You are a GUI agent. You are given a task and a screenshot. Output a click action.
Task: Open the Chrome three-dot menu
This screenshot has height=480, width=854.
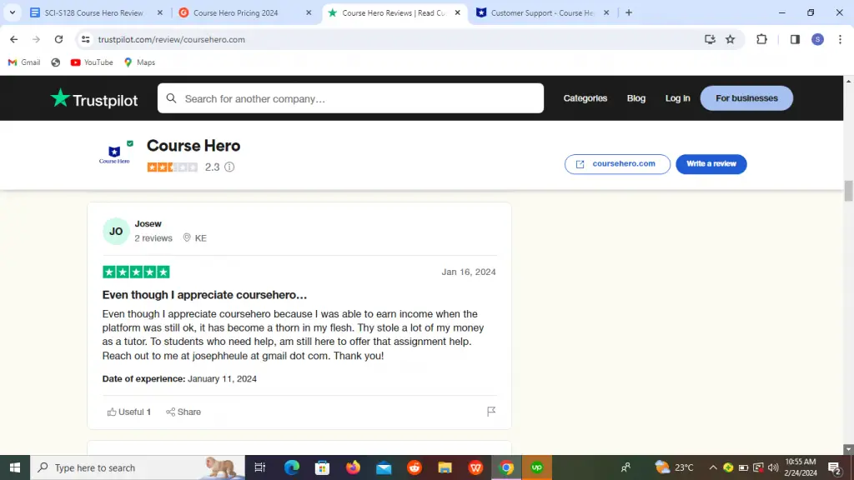840,39
